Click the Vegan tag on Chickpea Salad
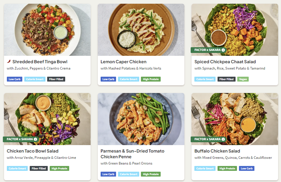This screenshot has width=281, height=182. pos(243,79)
